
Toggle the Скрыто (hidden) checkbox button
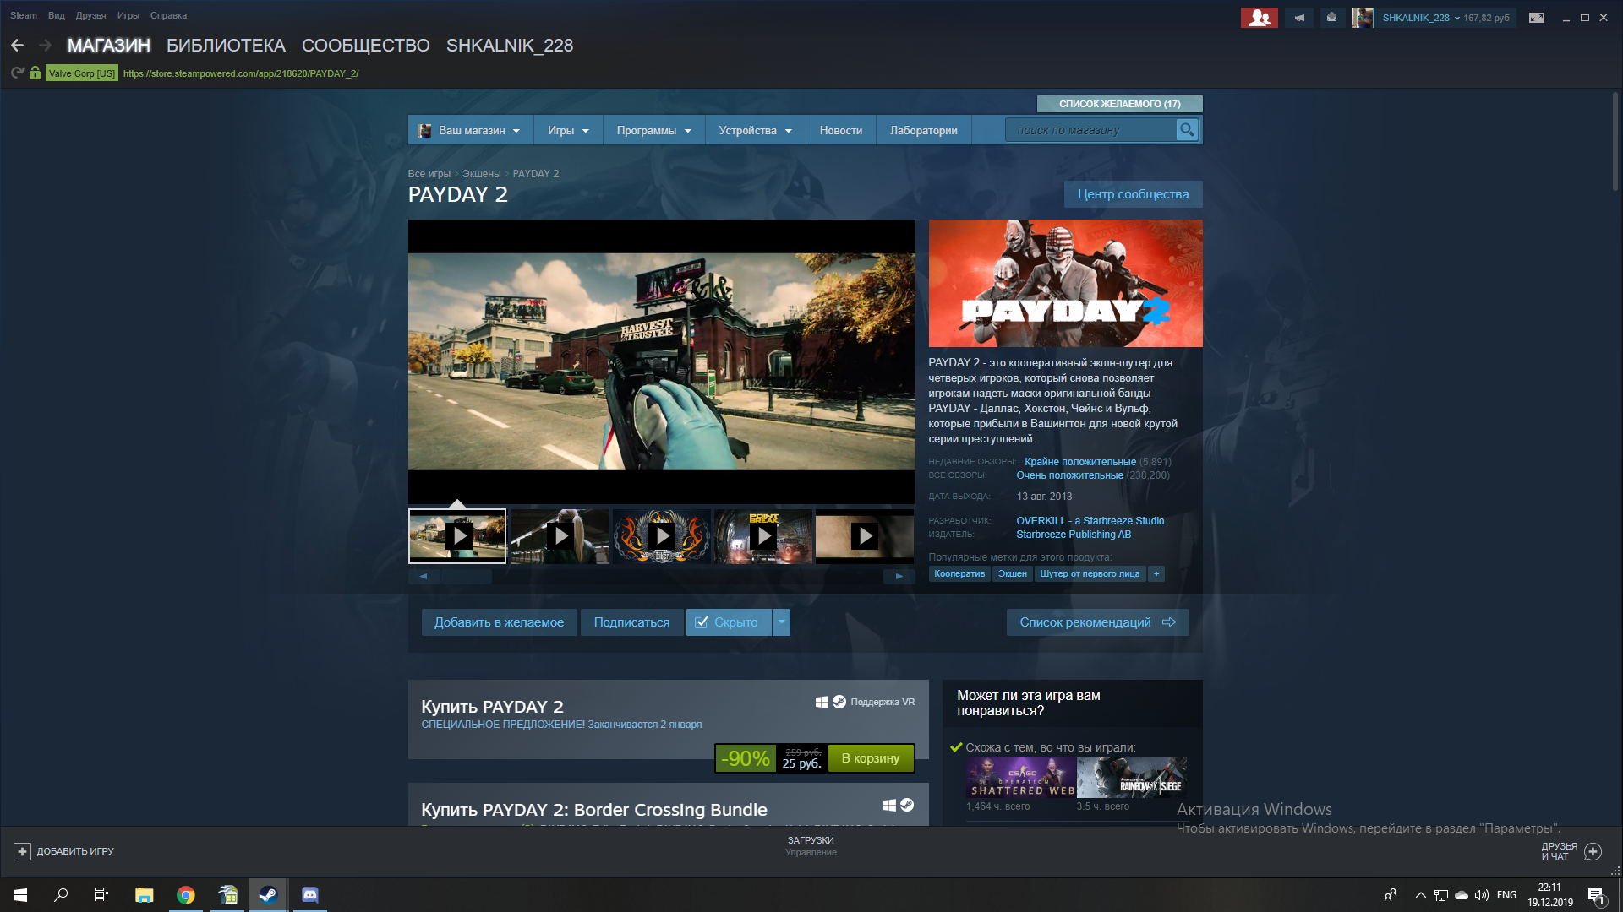728,622
